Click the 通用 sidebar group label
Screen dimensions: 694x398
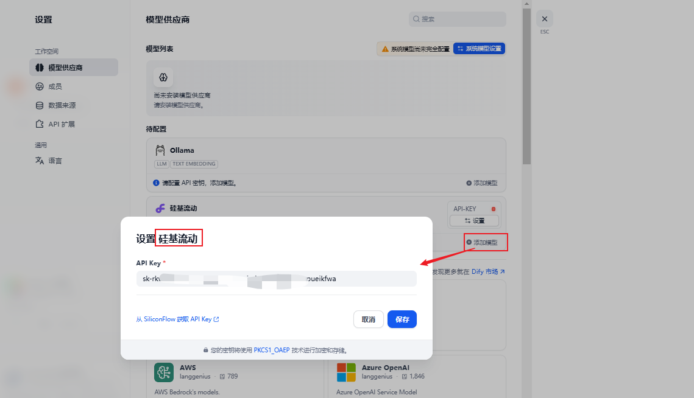click(x=41, y=145)
